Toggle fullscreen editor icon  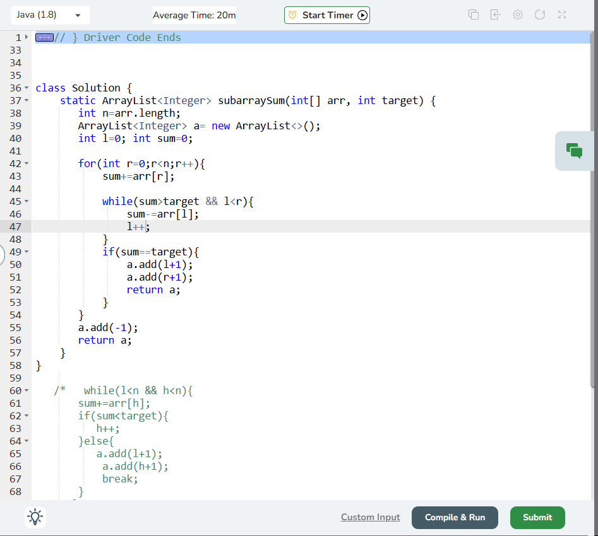(562, 15)
